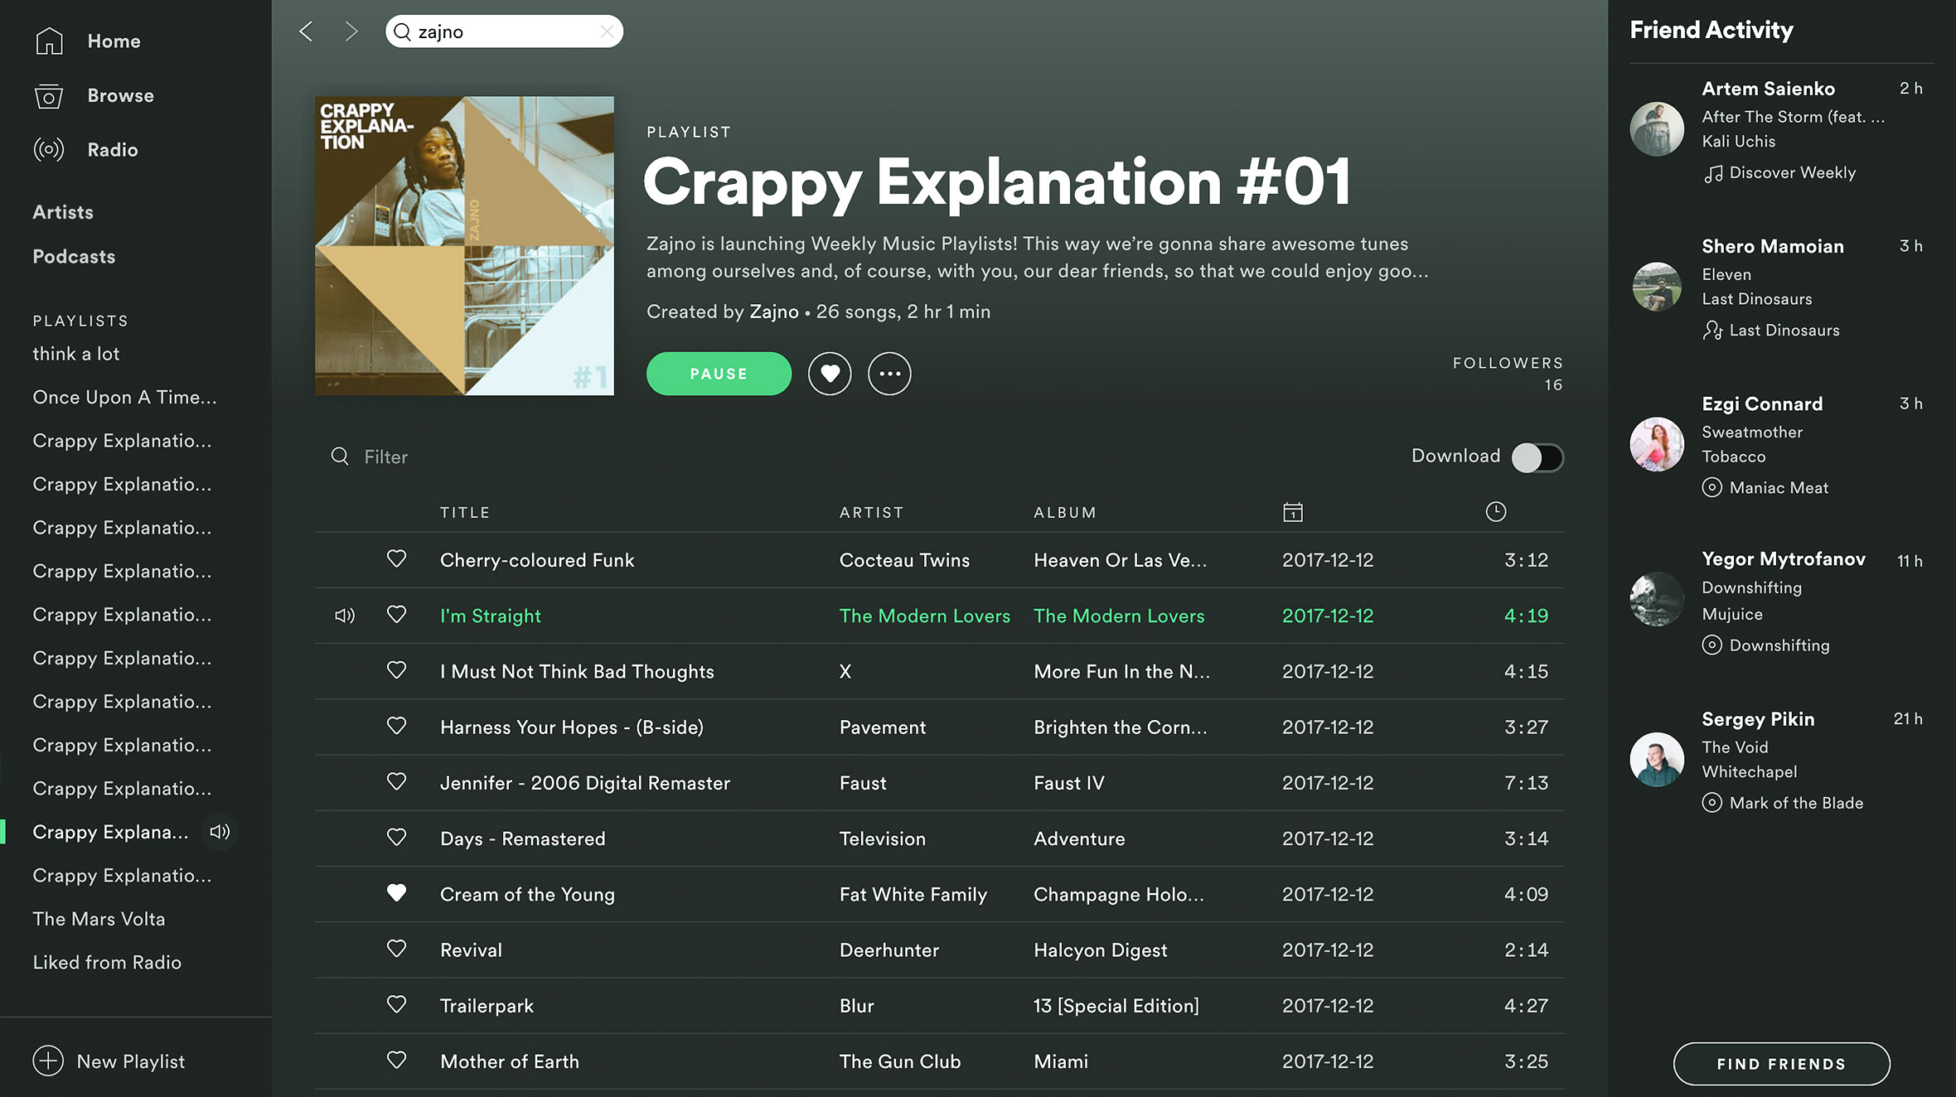Sort by the TITLE column header
This screenshot has height=1097, width=1956.
(x=465, y=513)
